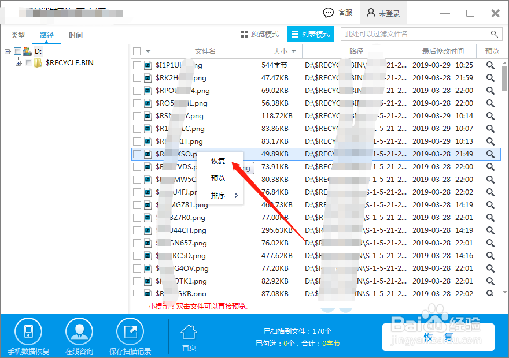Check the 49.89KB highlighted file checkbox
Viewport: 509px width, 358px height.
coord(137,154)
